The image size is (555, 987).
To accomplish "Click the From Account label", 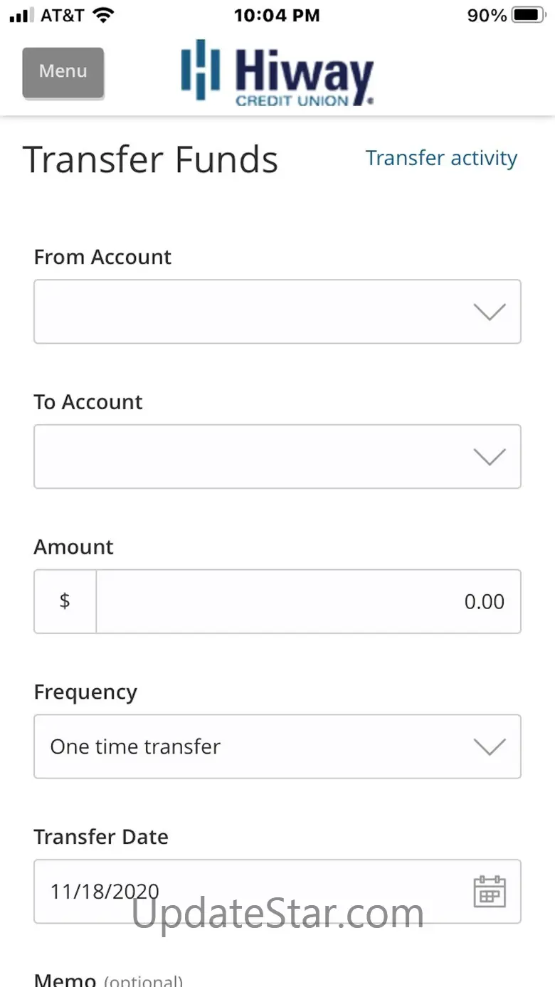I will pos(102,257).
